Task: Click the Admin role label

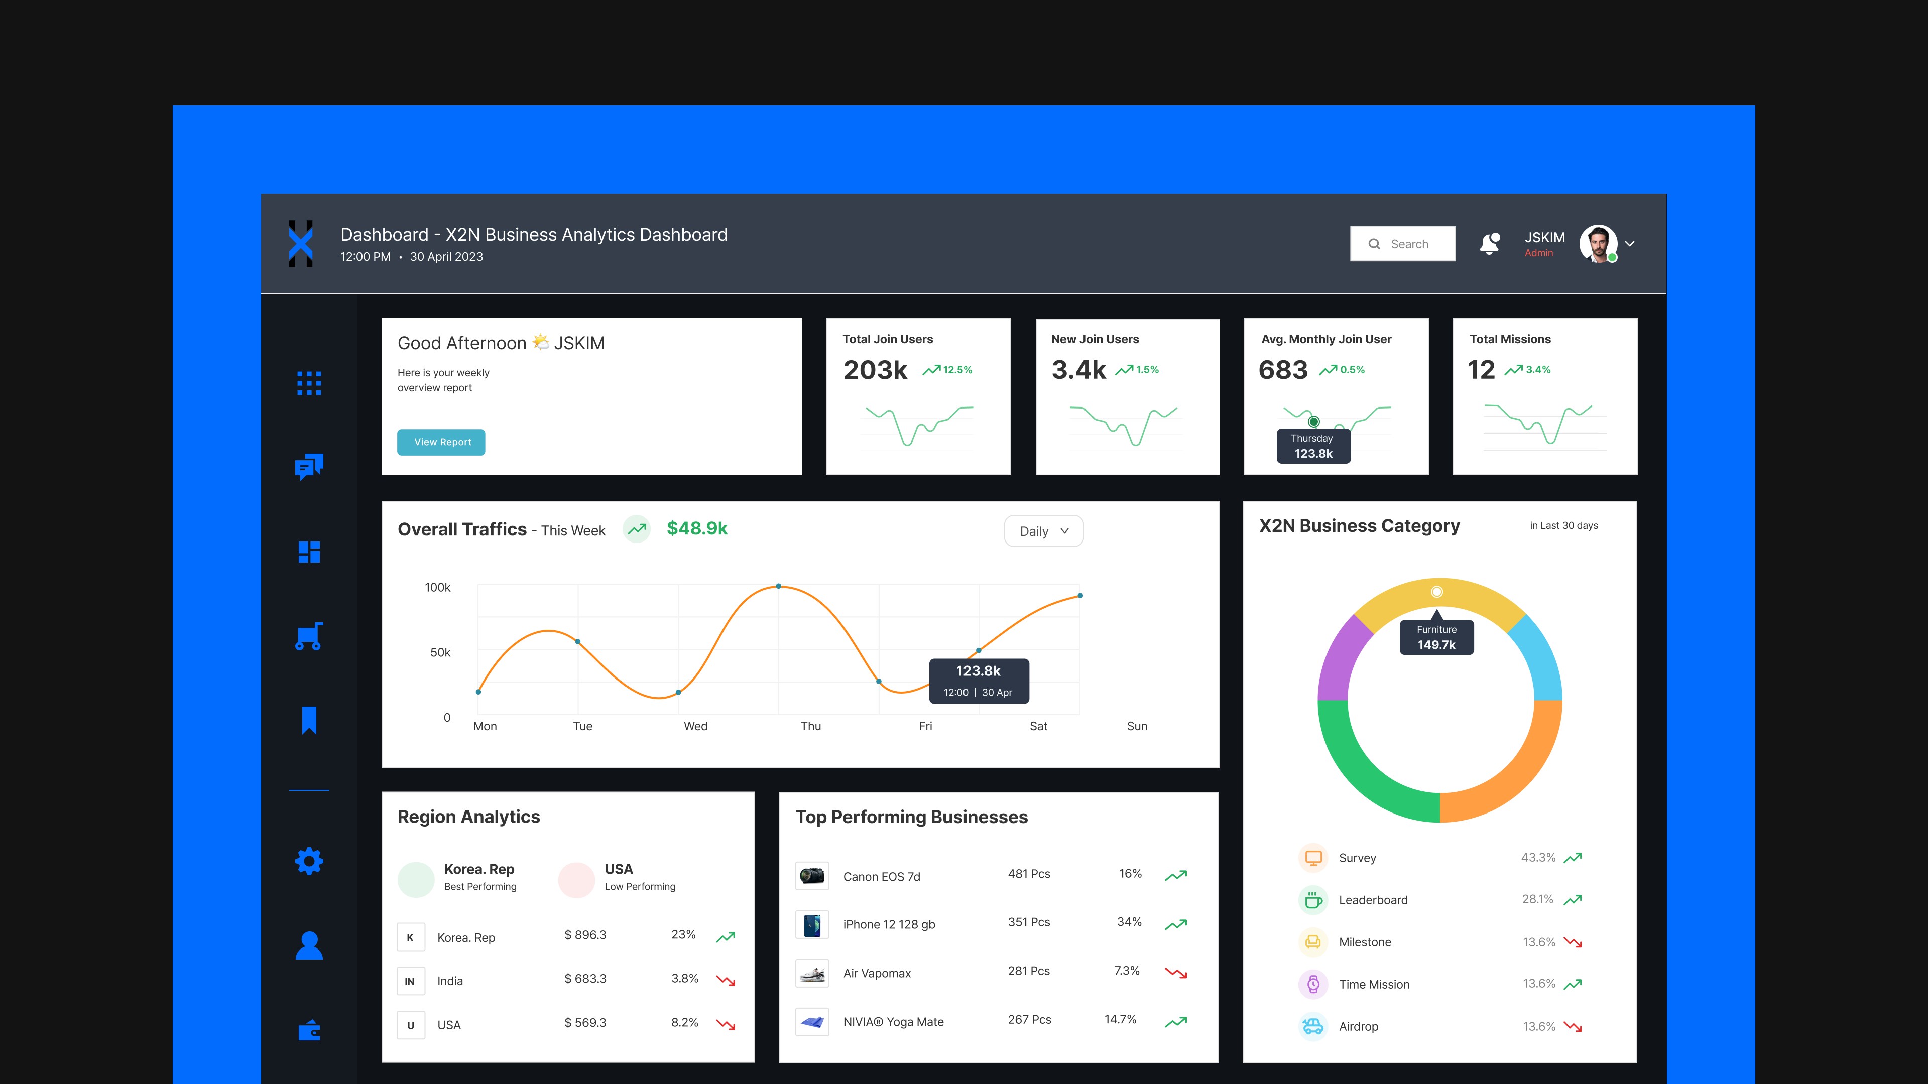Action: (1539, 253)
